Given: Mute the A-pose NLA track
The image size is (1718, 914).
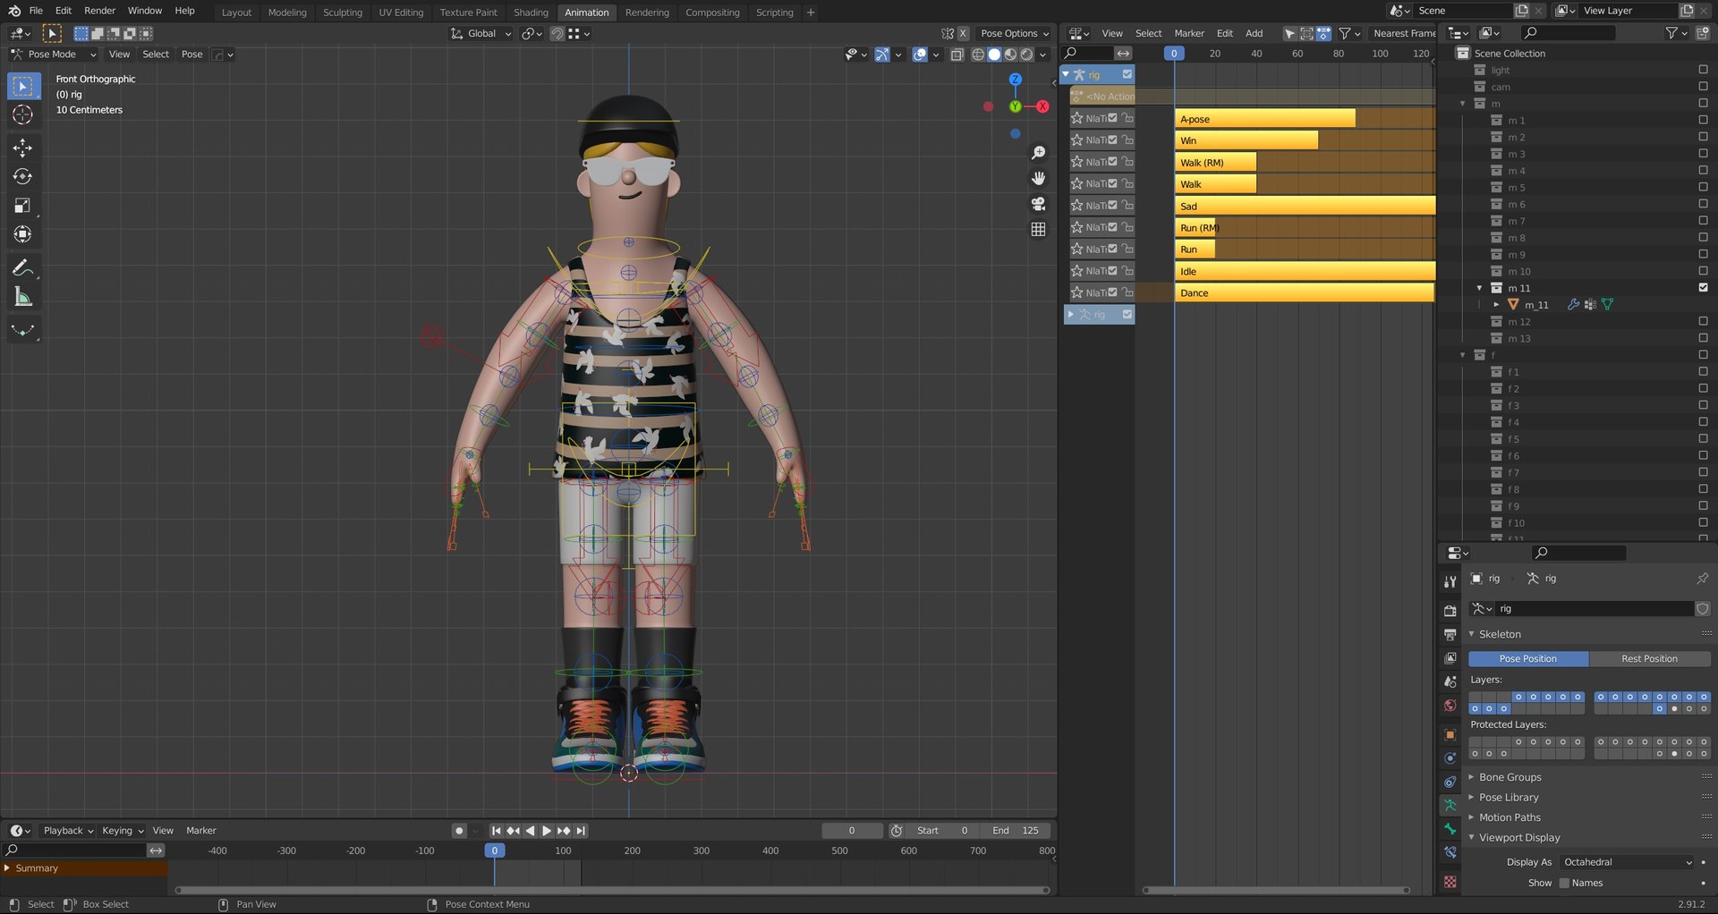Looking at the screenshot, I should (x=1112, y=118).
